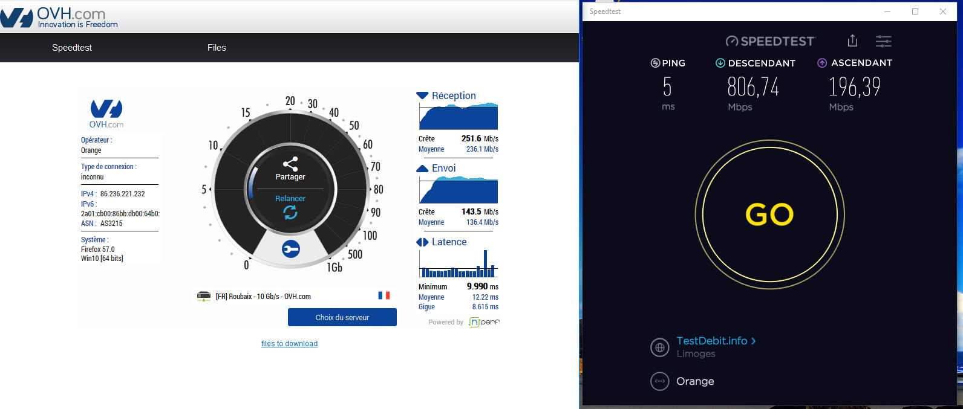This screenshot has height=409, width=963.
Task: Click the Partager label in the gauge
Action: point(290,177)
